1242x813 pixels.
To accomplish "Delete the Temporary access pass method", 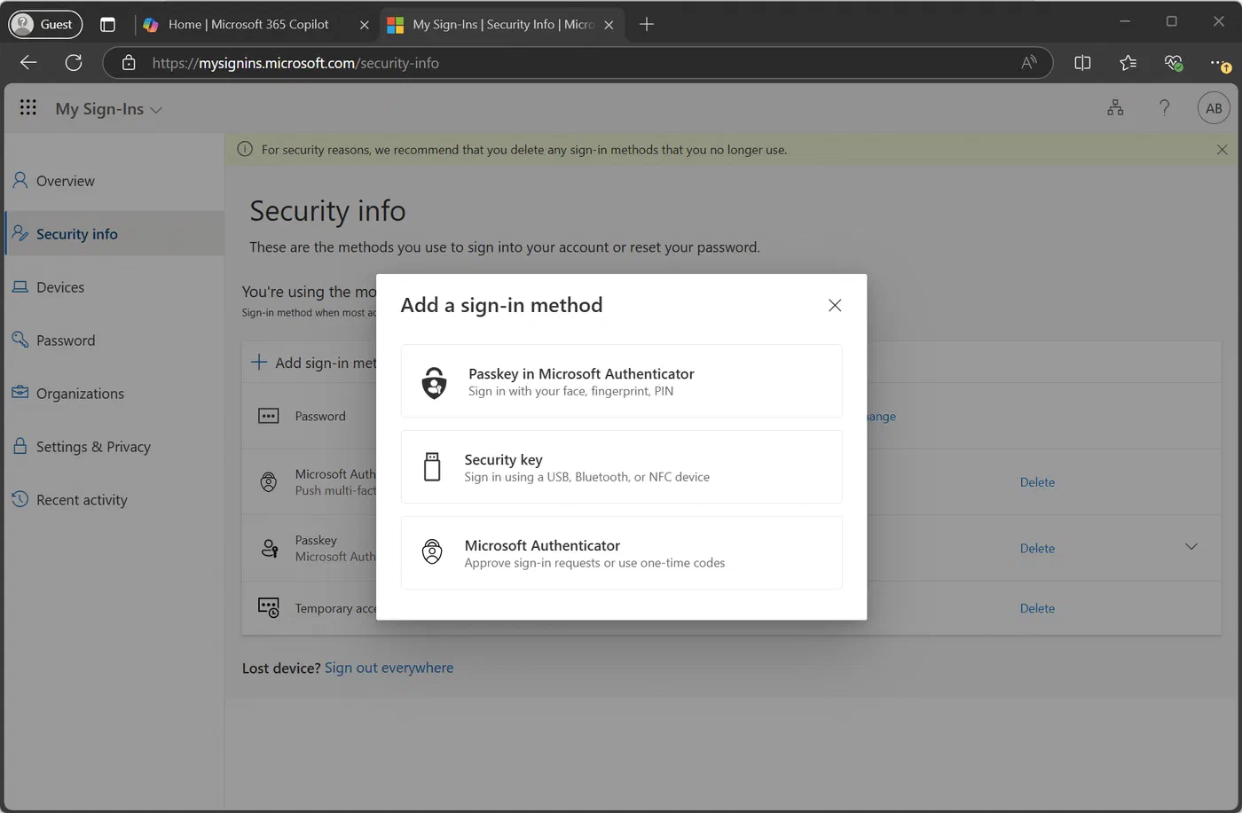I will [x=1037, y=608].
